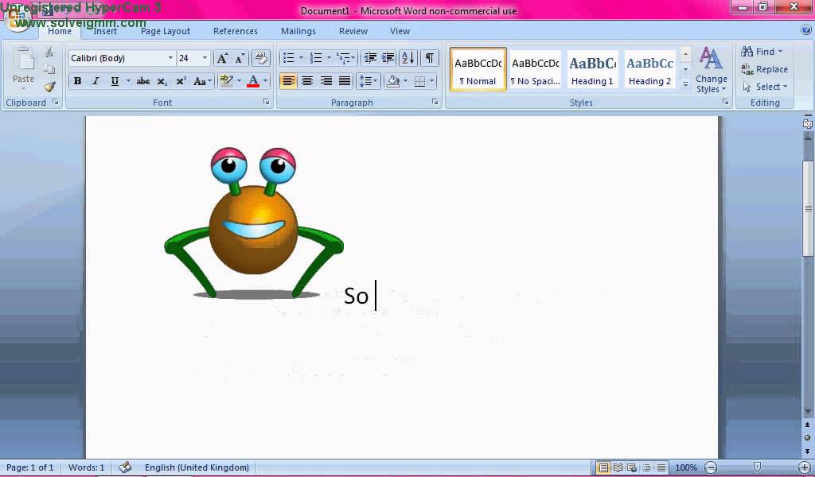
Task: Start a bulleted list
Action: [289, 58]
